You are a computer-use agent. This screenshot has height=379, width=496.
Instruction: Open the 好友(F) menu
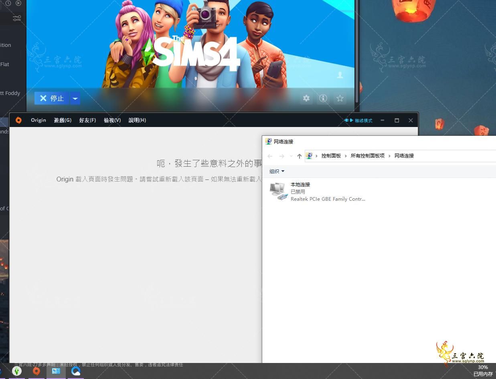coord(87,120)
